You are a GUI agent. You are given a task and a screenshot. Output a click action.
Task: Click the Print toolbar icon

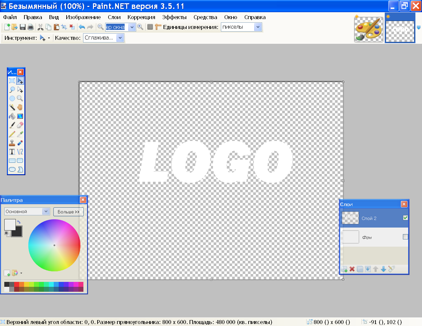tap(31, 27)
